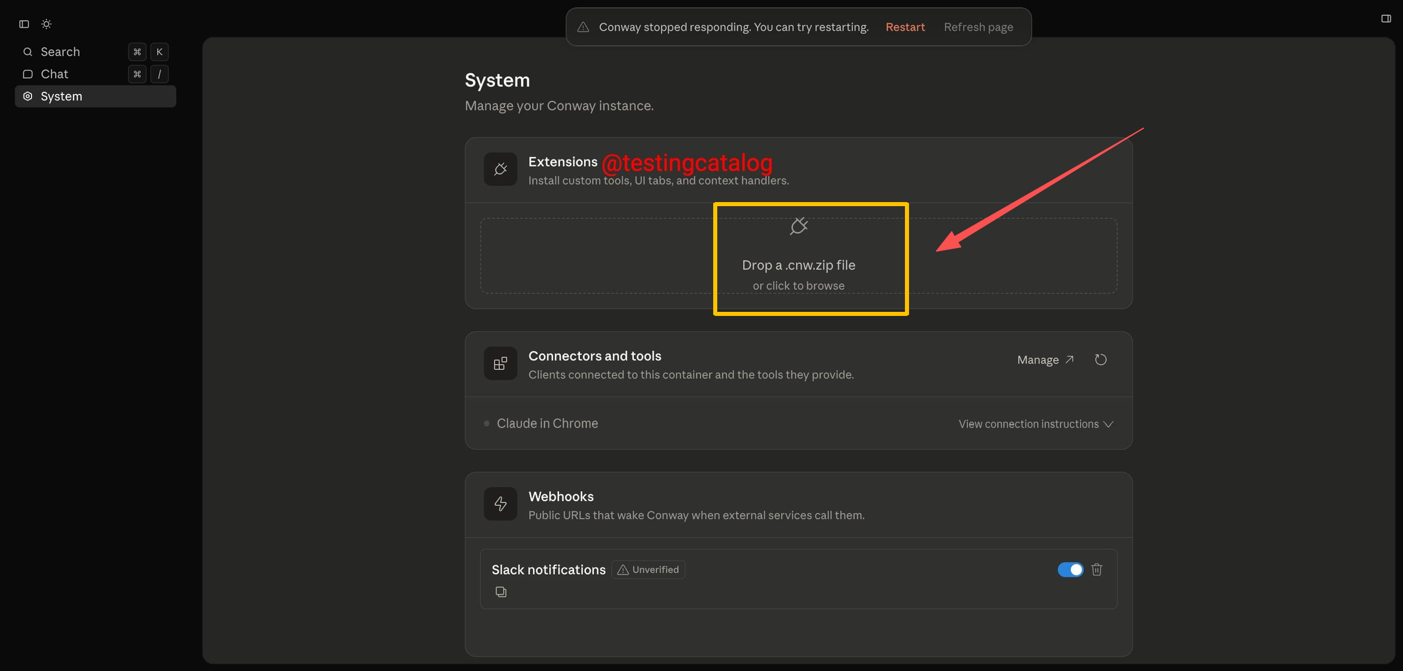Select System in the sidebar

61,96
